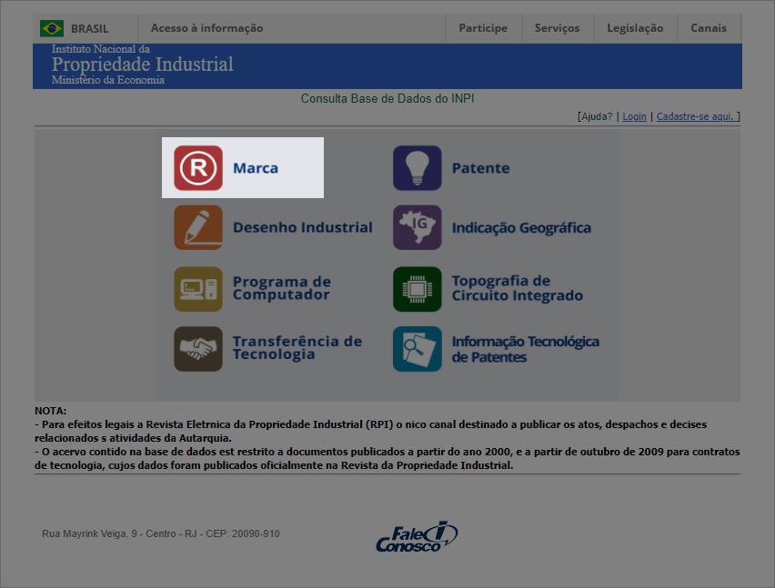The image size is (775, 588).
Task: Click the Login link
Action: coord(634,116)
